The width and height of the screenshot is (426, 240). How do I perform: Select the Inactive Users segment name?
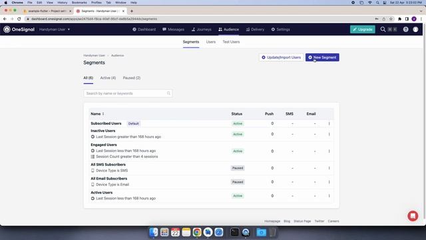(103, 131)
